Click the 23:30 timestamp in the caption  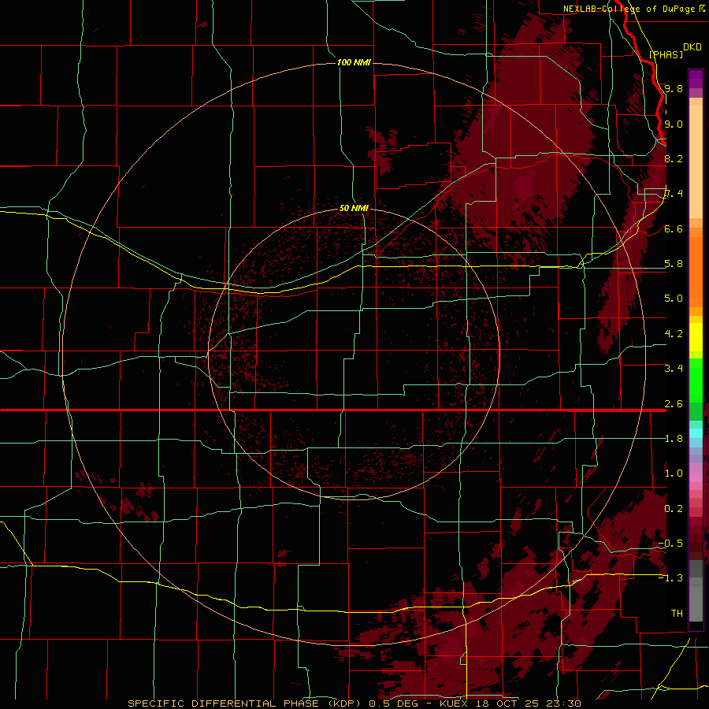click(565, 703)
